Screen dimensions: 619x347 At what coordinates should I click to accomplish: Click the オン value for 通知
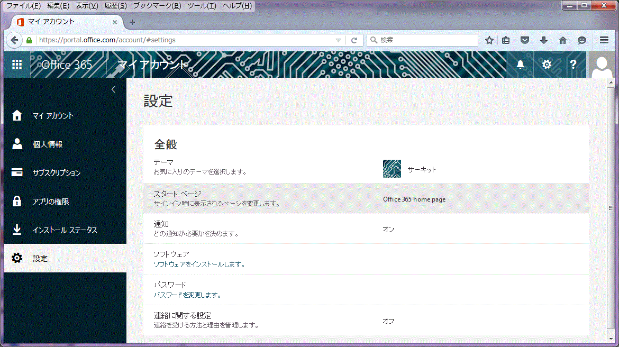388,230
